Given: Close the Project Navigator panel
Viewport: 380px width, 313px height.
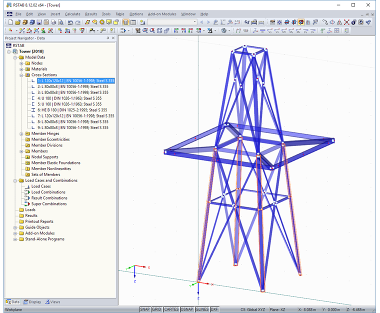Looking at the screenshot, I should pos(113,38).
